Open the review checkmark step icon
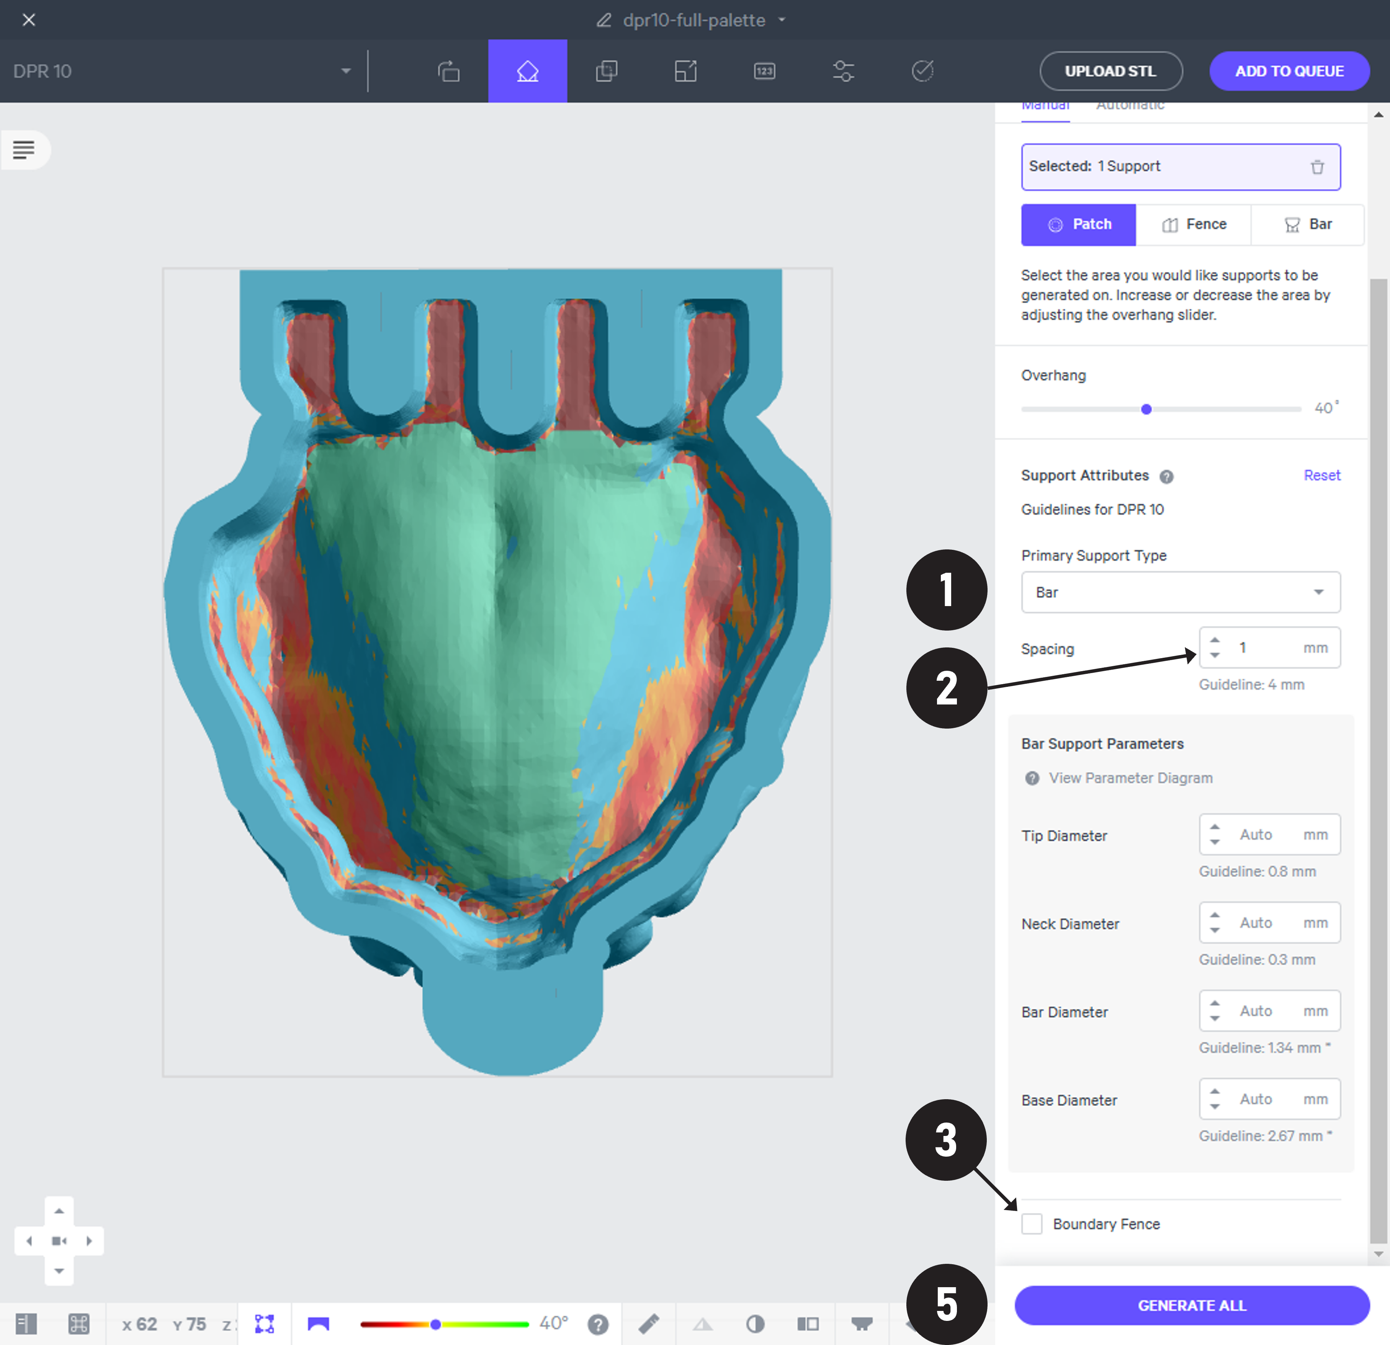This screenshot has width=1390, height=1345. pos(922,71)
